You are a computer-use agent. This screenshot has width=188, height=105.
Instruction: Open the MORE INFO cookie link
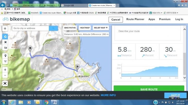coord(108,95)
